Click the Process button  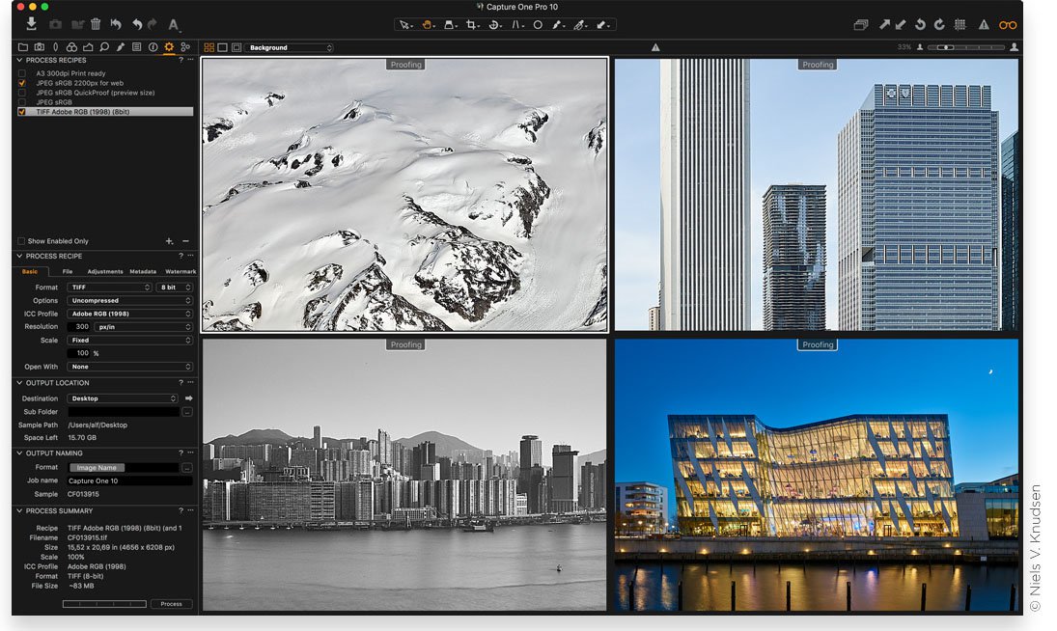pos(171,604)
